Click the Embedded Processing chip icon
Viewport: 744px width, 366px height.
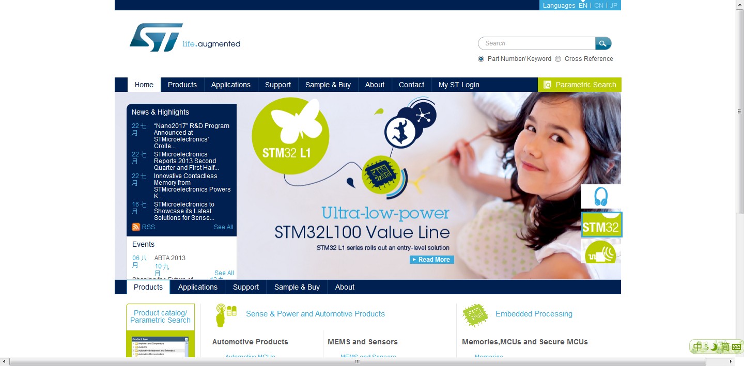(x=475, y=315)
